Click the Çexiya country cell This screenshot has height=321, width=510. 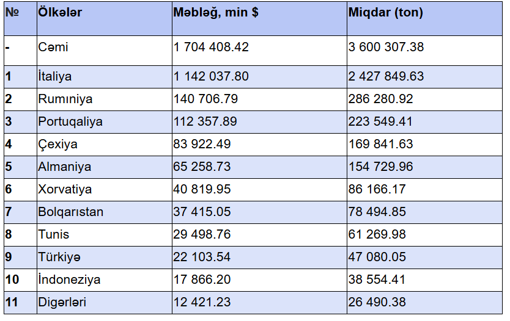coord(57,144)
